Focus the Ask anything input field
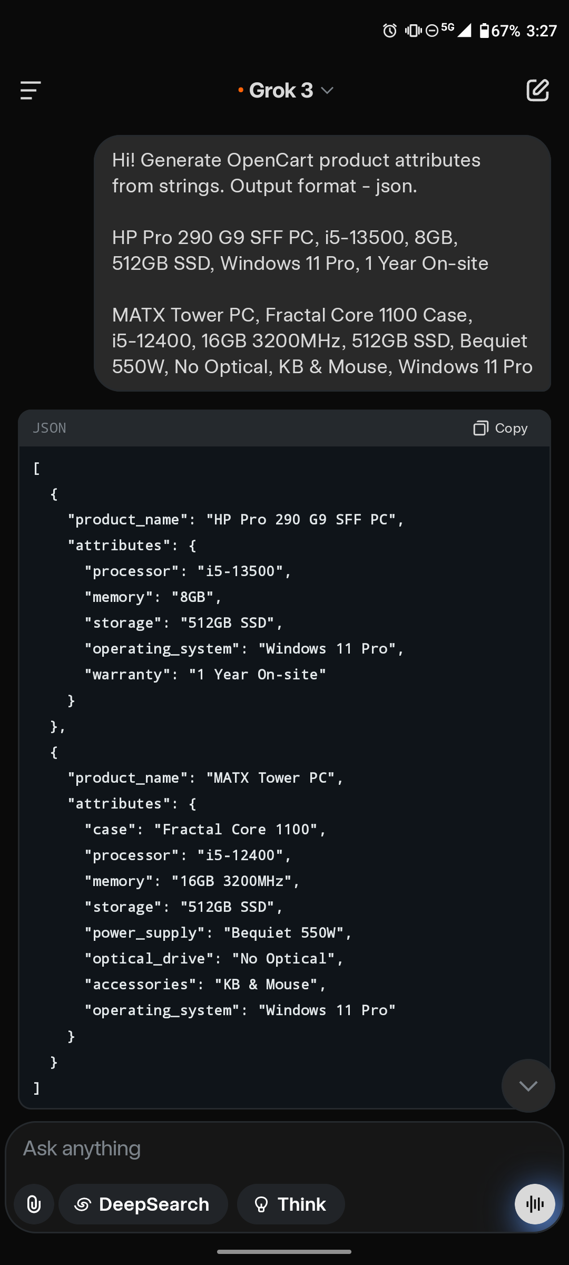This screenshot has height=1265, width=569. (x=284, y=1149)
